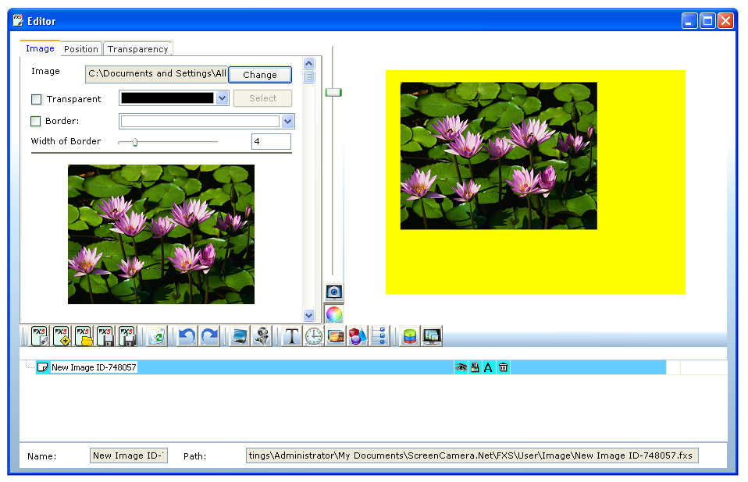
Task: Delete New Image ID-748057 with the trash icon
Action: point(503,367)
